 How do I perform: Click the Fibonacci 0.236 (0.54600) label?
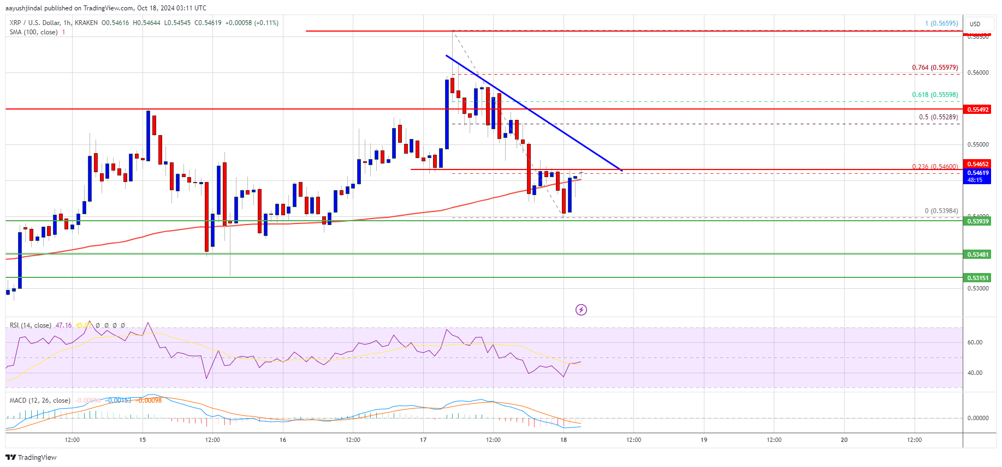(x=935, y=167)
